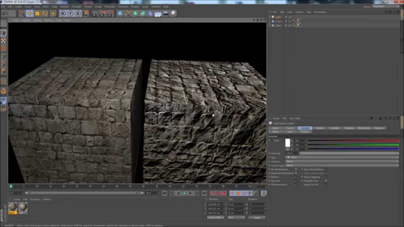Add a Cube primitive object

[120, 14]
